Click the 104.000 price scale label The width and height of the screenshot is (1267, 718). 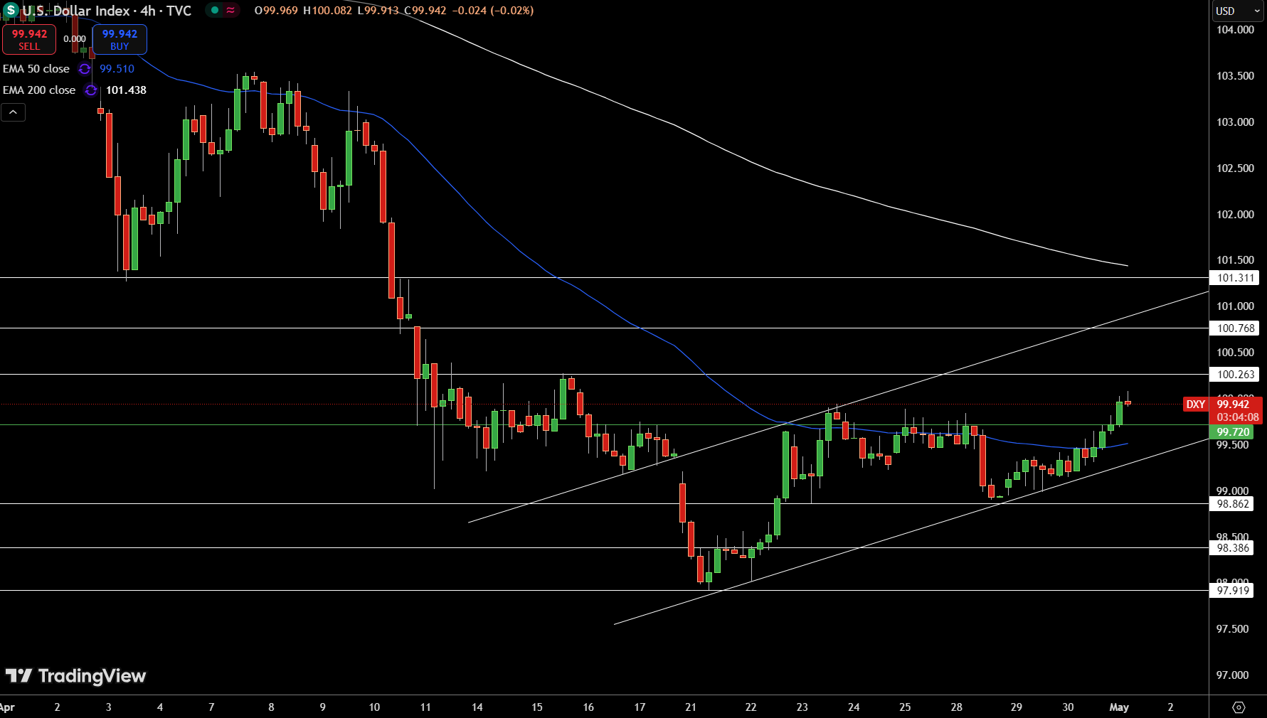(x=1235, y=30)
